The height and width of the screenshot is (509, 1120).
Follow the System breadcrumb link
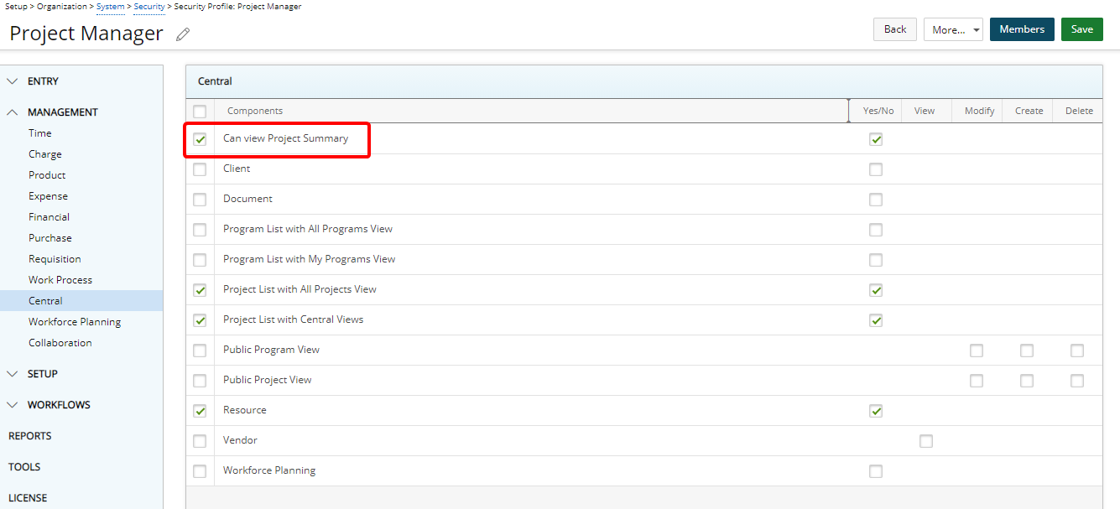(111, 7)
